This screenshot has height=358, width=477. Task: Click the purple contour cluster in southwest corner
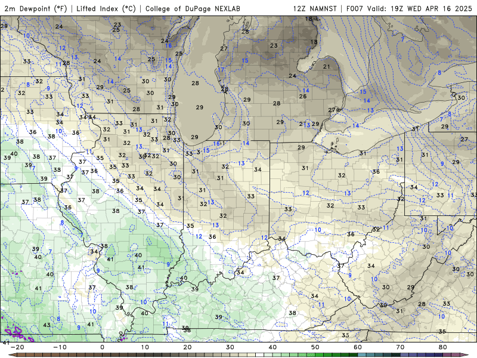(x=19, y=334)
